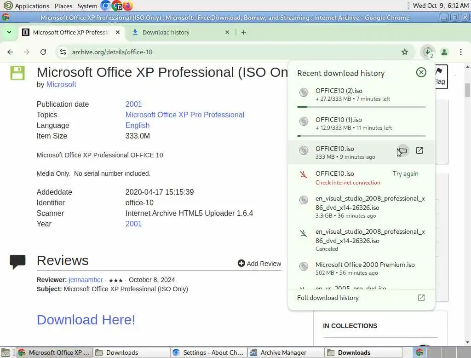Click Add Review
This screenshot has width=471, height=358.
(259, 263)
